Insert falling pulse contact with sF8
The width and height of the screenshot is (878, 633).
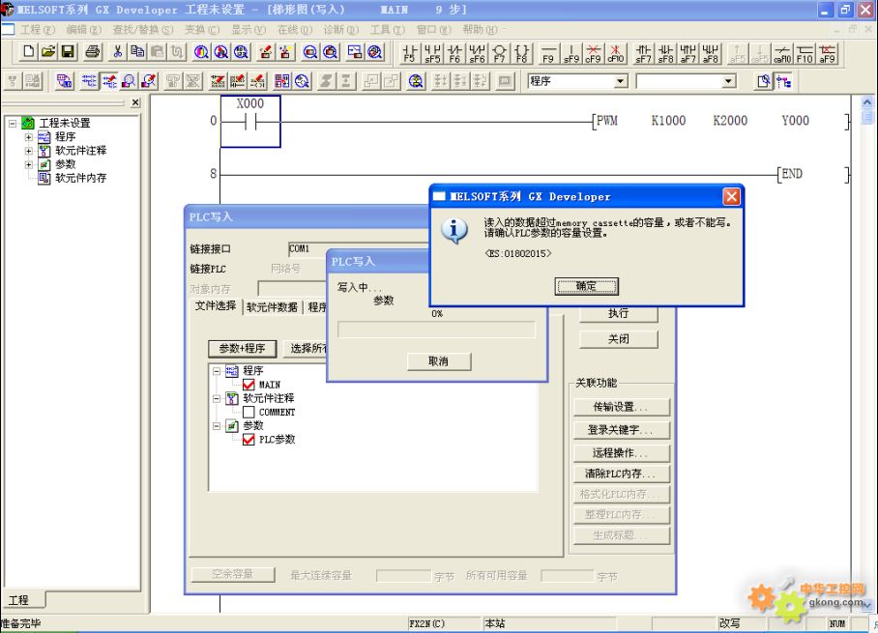666,54
